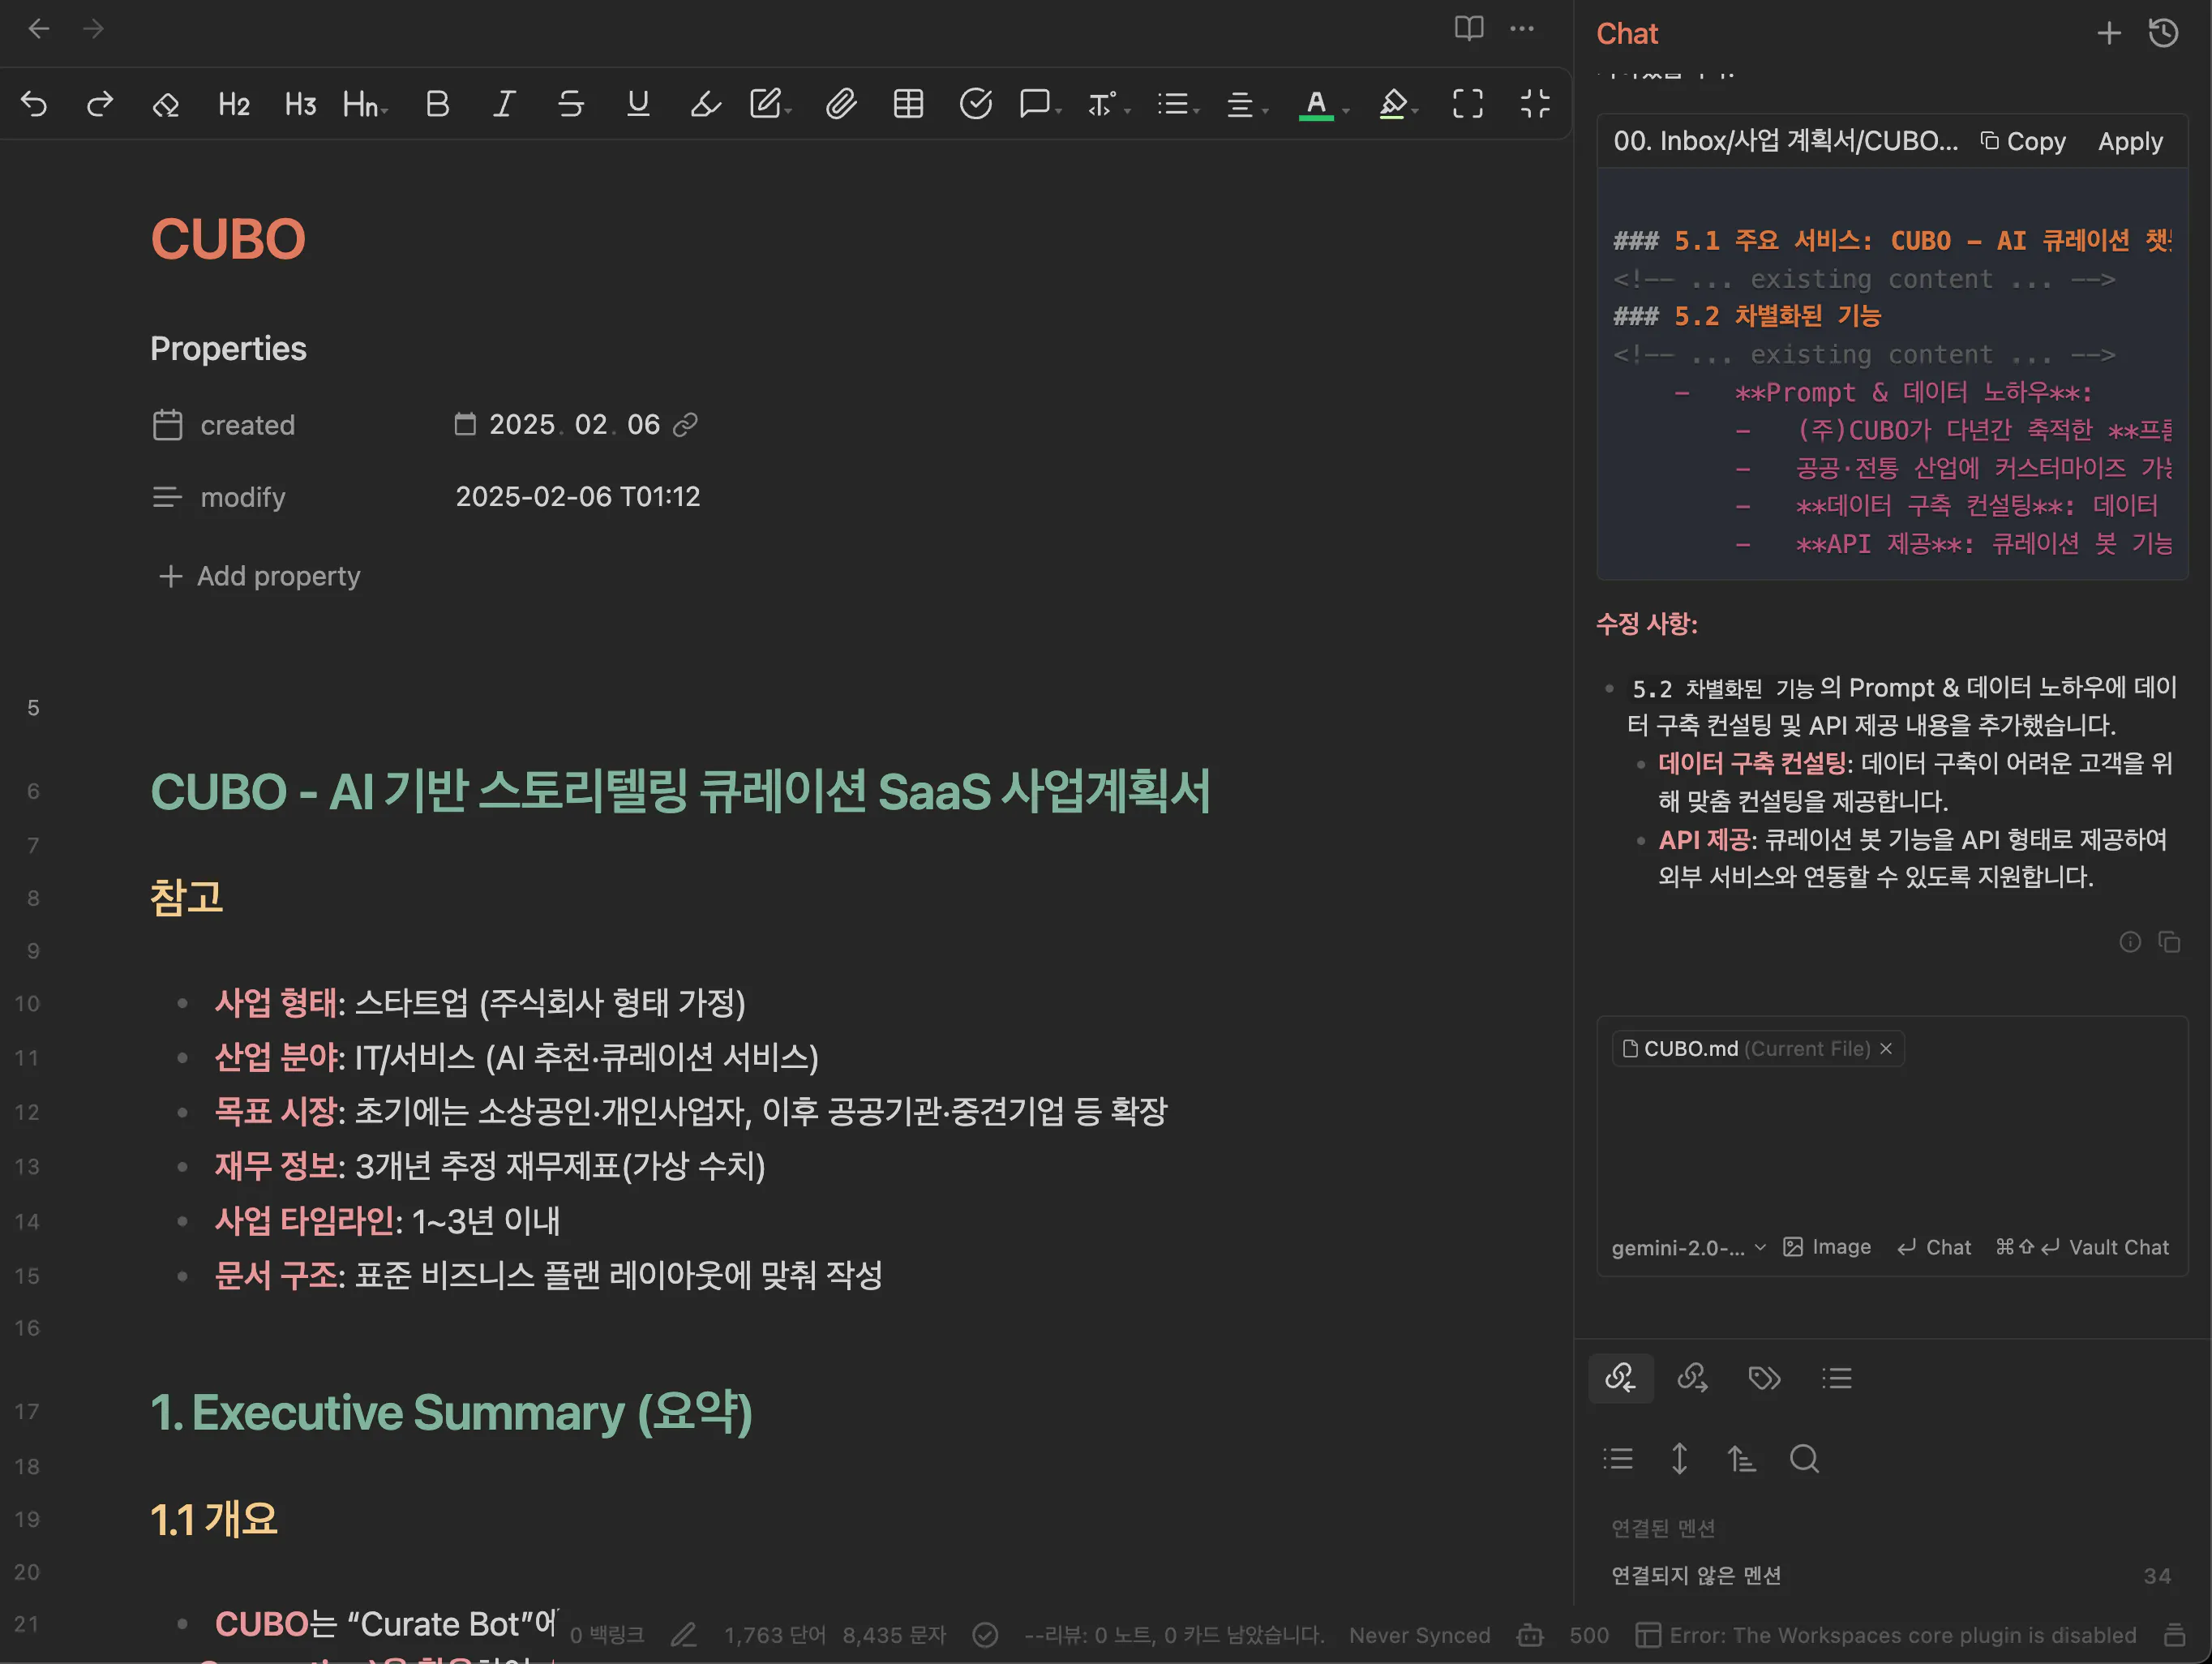2212x1664 pixels.
Task: Open the text style dropdown
Action: [1108, 104]
